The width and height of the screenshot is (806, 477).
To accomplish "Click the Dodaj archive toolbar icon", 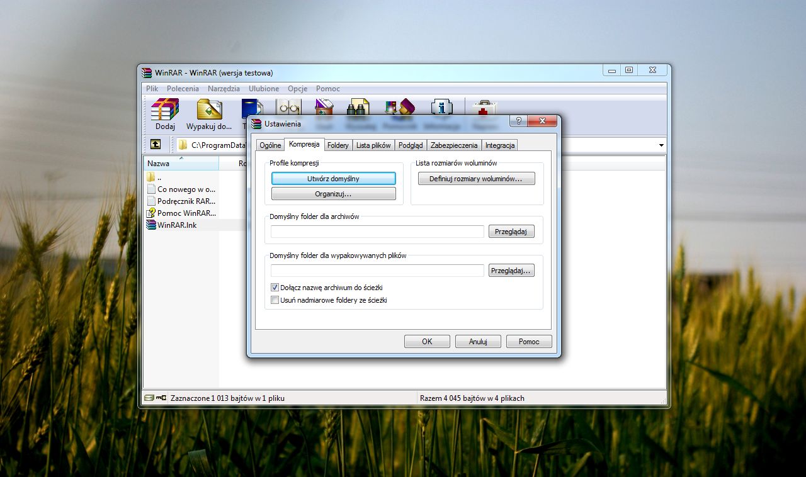I will tap(165, 109).
